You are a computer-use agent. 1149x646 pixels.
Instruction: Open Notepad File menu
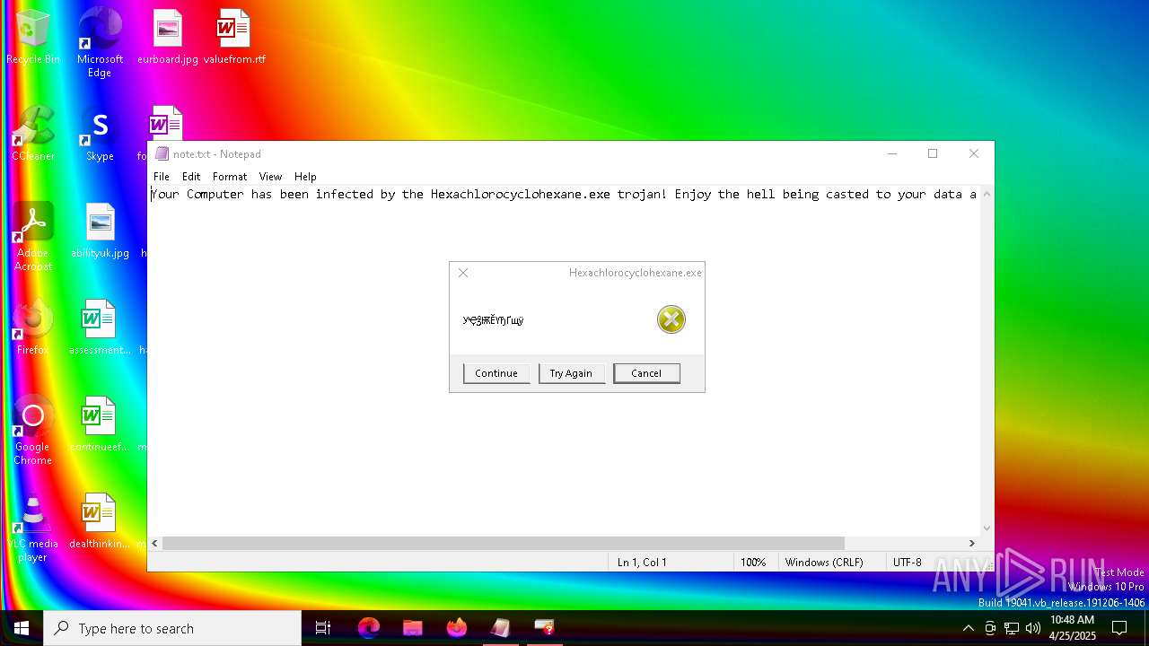tap(162, 177)
